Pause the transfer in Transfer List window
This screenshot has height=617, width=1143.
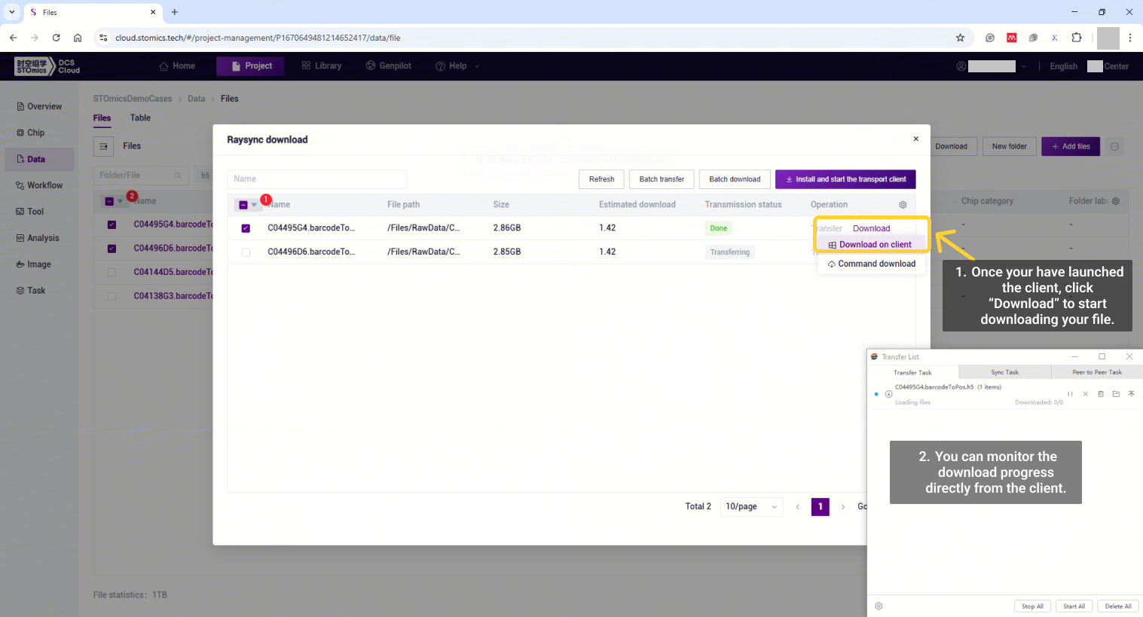click(x=1070, y=394)
